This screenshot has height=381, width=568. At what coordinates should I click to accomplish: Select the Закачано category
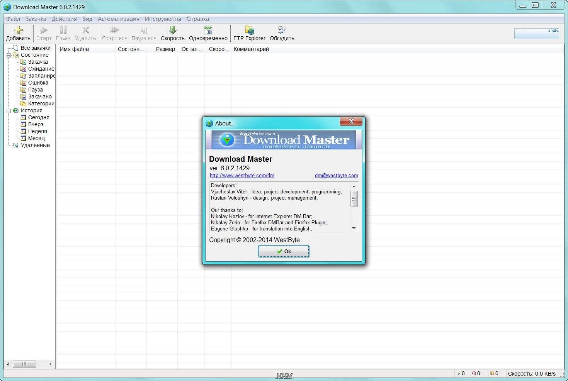40,97
